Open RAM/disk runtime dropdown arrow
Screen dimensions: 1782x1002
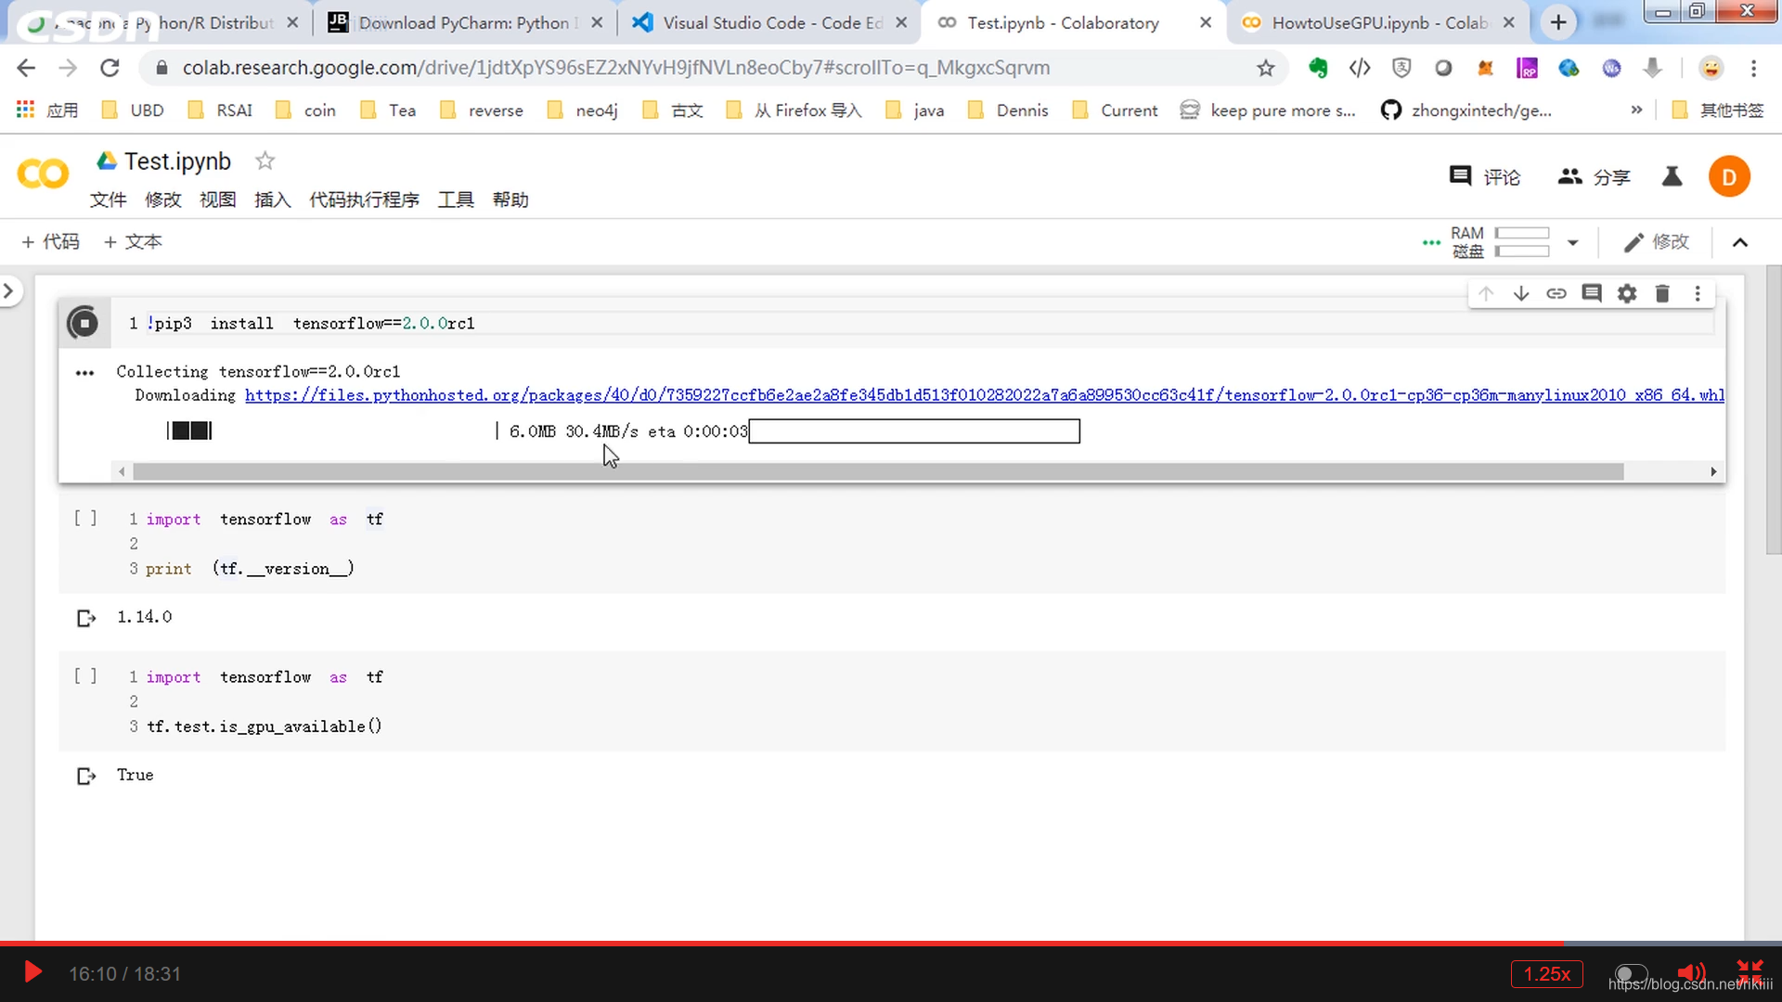click(x=1572, y=243)
